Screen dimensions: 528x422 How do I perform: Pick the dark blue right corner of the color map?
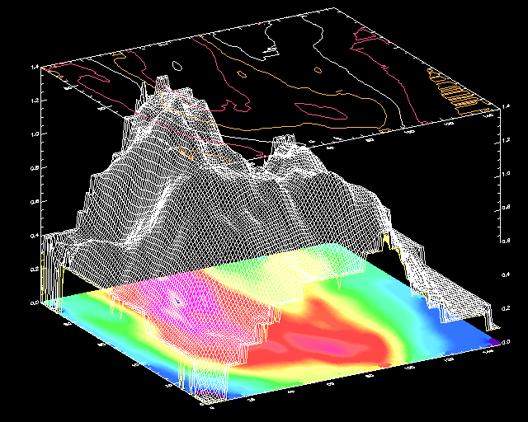coord(493,340)
